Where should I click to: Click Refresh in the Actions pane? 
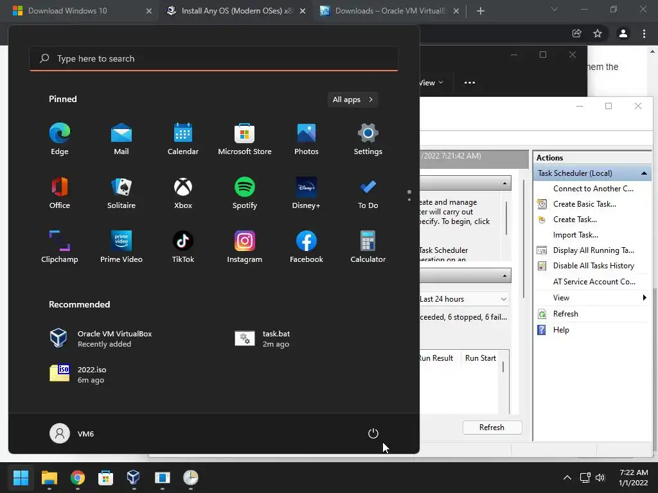[x=565, y=313]
